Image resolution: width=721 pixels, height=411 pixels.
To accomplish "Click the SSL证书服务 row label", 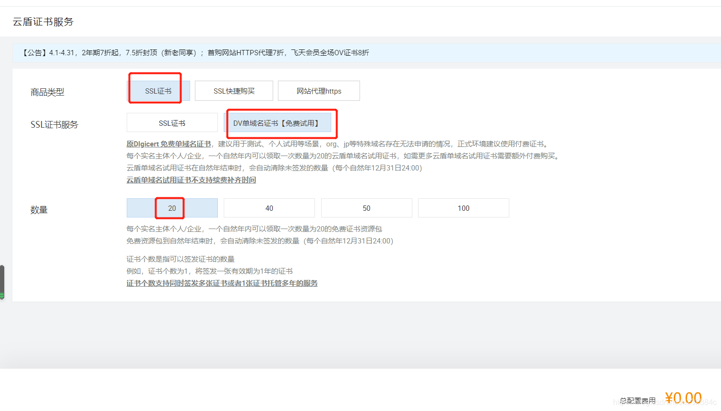I will (54, 125).
